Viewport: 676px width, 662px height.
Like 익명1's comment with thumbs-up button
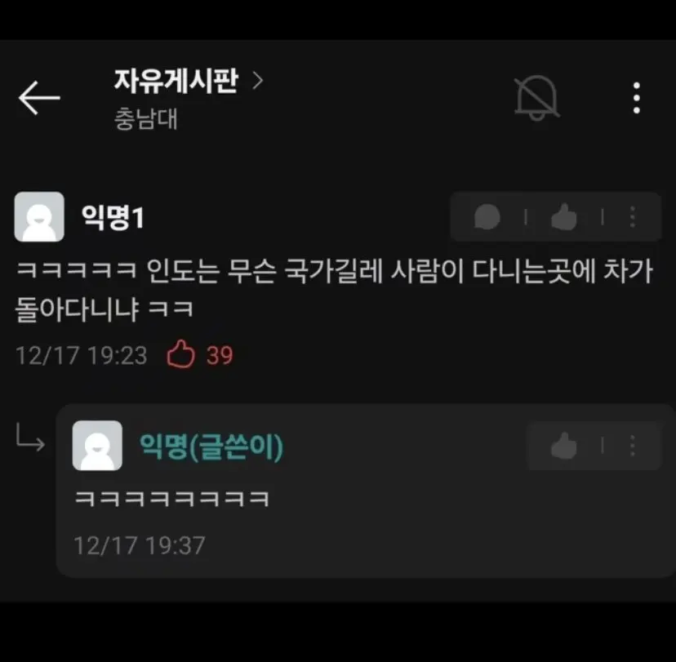pyautogui.click(x=564, y=216)
